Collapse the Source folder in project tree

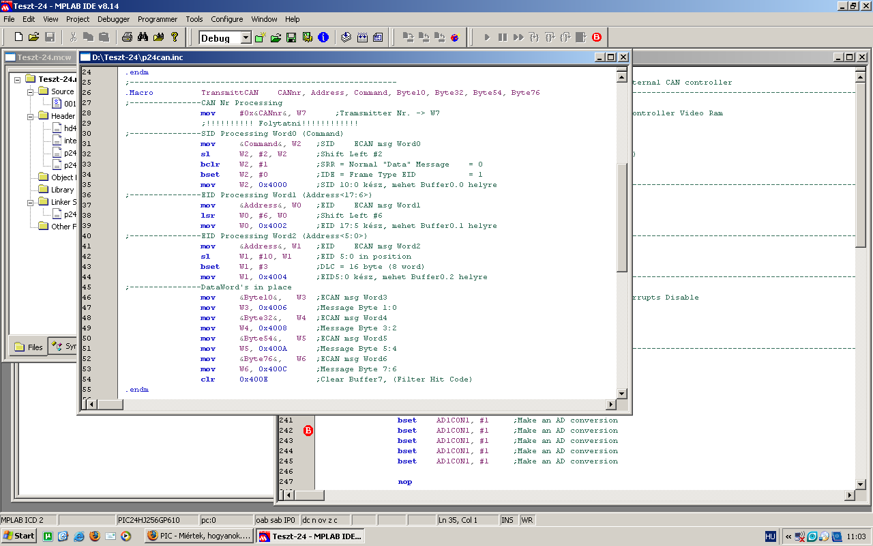31,91
